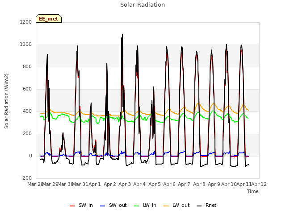Click the Apr 6 x-axis tick label

point(169,184)
